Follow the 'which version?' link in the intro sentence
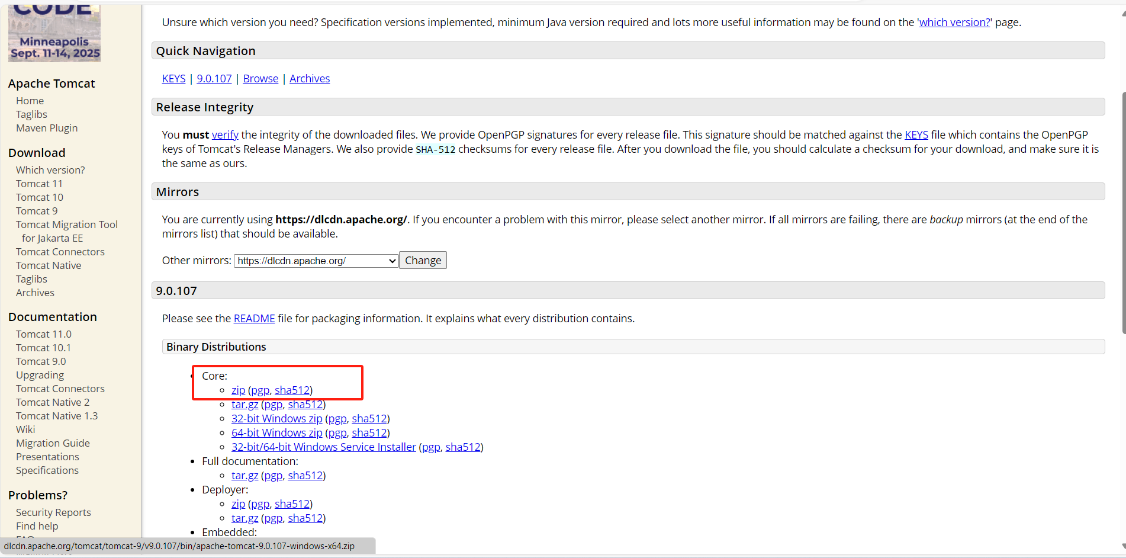The height and width of the screenshot is (558, 1126). click(954, 22)
